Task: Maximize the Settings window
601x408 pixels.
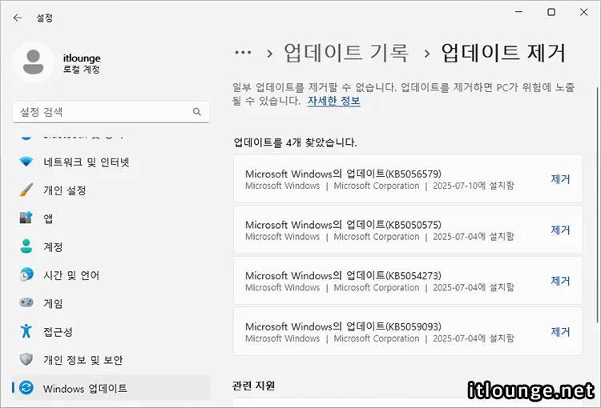Action: pos(551,12)
